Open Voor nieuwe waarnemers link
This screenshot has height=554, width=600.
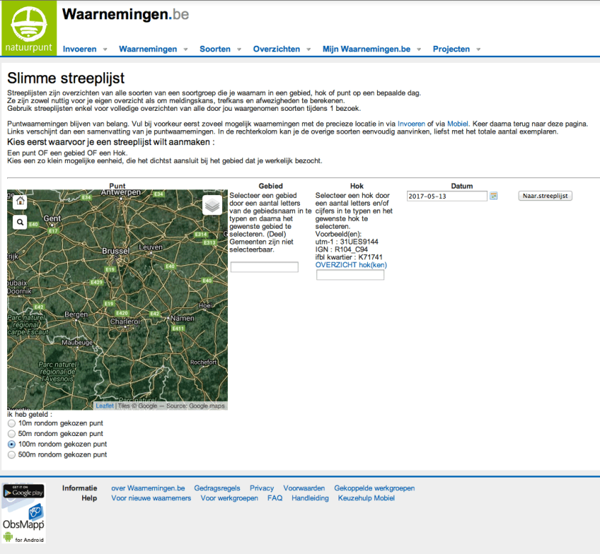click(151, 498)
